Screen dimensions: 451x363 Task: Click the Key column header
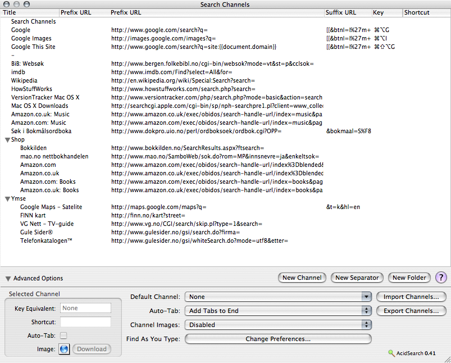click(387, 13)
